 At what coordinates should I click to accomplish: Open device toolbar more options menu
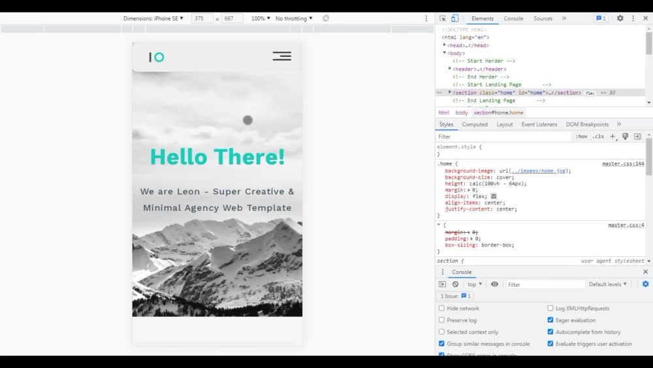pos(426,18)
